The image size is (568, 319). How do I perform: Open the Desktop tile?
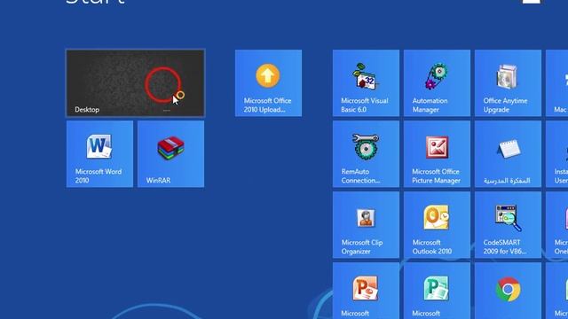136,83
